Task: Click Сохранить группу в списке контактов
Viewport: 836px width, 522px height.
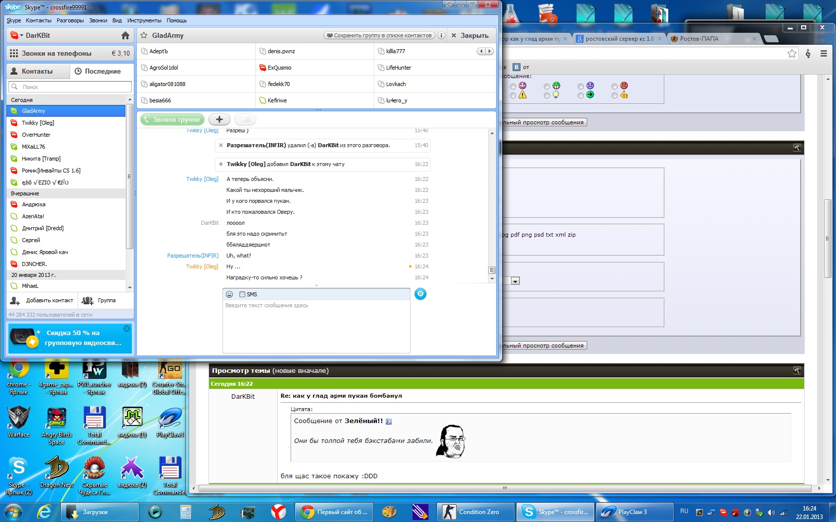Action: [x=379, y=35]
